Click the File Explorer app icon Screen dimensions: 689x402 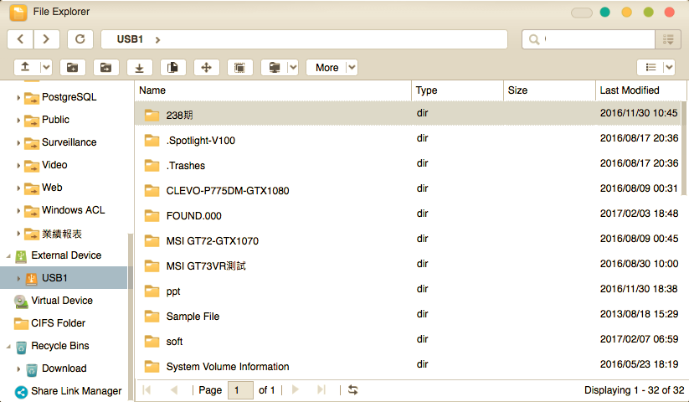coord(18,13)
